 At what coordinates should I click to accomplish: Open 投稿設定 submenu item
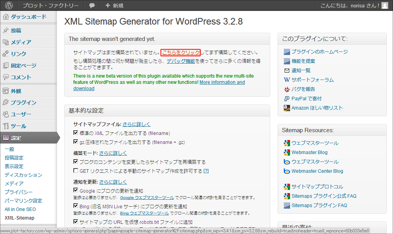coord(14,158)
